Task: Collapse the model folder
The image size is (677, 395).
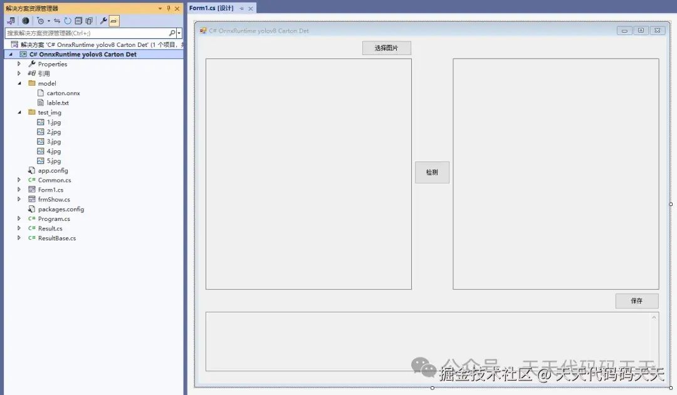Action: click(19, 83)
